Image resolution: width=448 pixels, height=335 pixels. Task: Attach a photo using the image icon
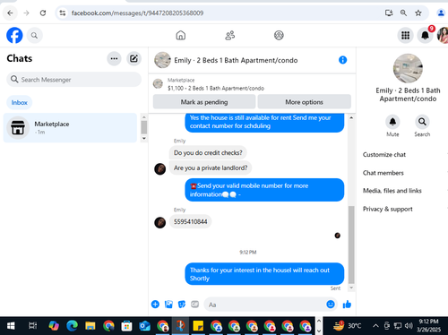[168, 305]
